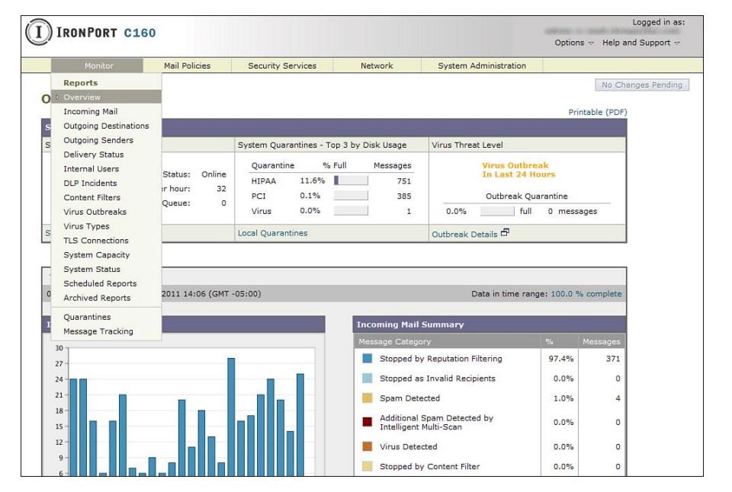
Task: Click the blue Stopped by Reputation Filtering swatch
Action: [x=368, y=359]
